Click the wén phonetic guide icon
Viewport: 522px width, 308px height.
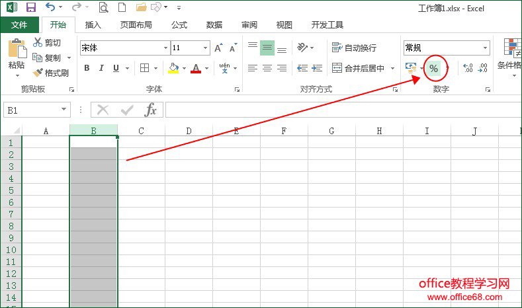[224, 68]
